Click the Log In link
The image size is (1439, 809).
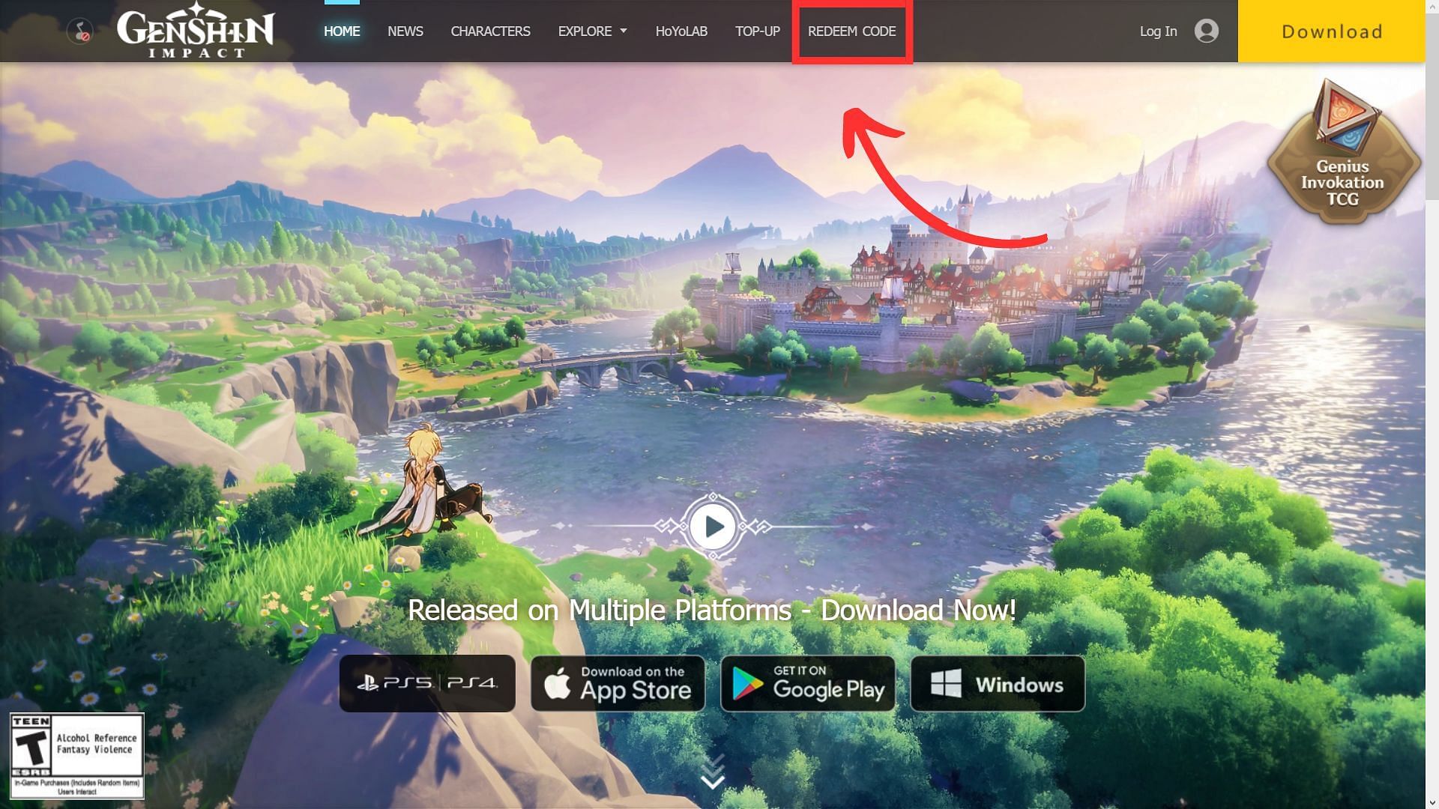[x=1158, y=30]
